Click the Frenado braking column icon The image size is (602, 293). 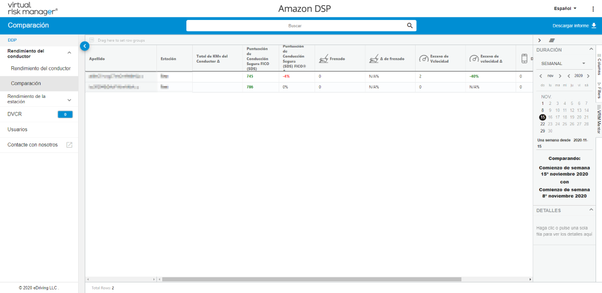pos(324,59)
